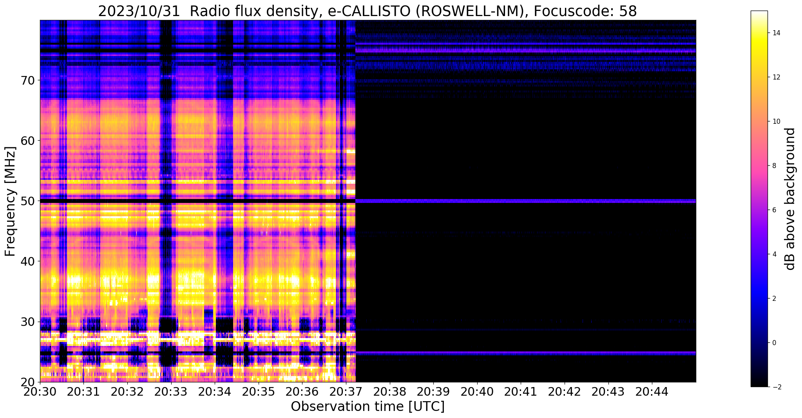Click the 20:30 time tick label
The image size is (802, 418).
[x=40, y=391]
